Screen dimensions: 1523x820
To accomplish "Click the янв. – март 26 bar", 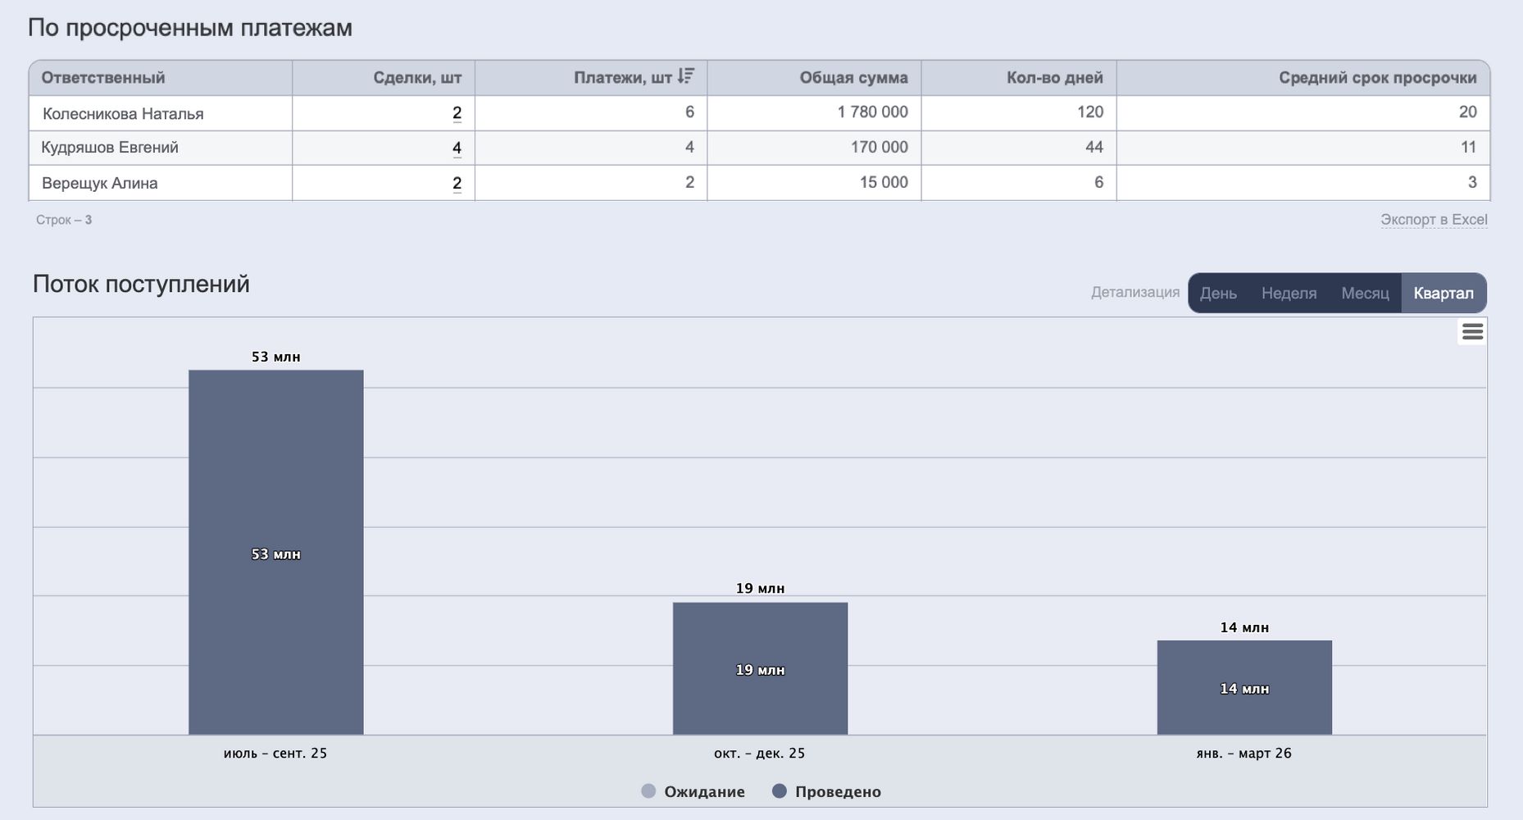I will point(1244,687).
